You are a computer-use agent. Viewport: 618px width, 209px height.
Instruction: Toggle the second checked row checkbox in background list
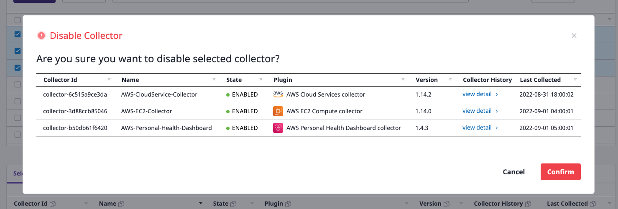coord(18,51)
